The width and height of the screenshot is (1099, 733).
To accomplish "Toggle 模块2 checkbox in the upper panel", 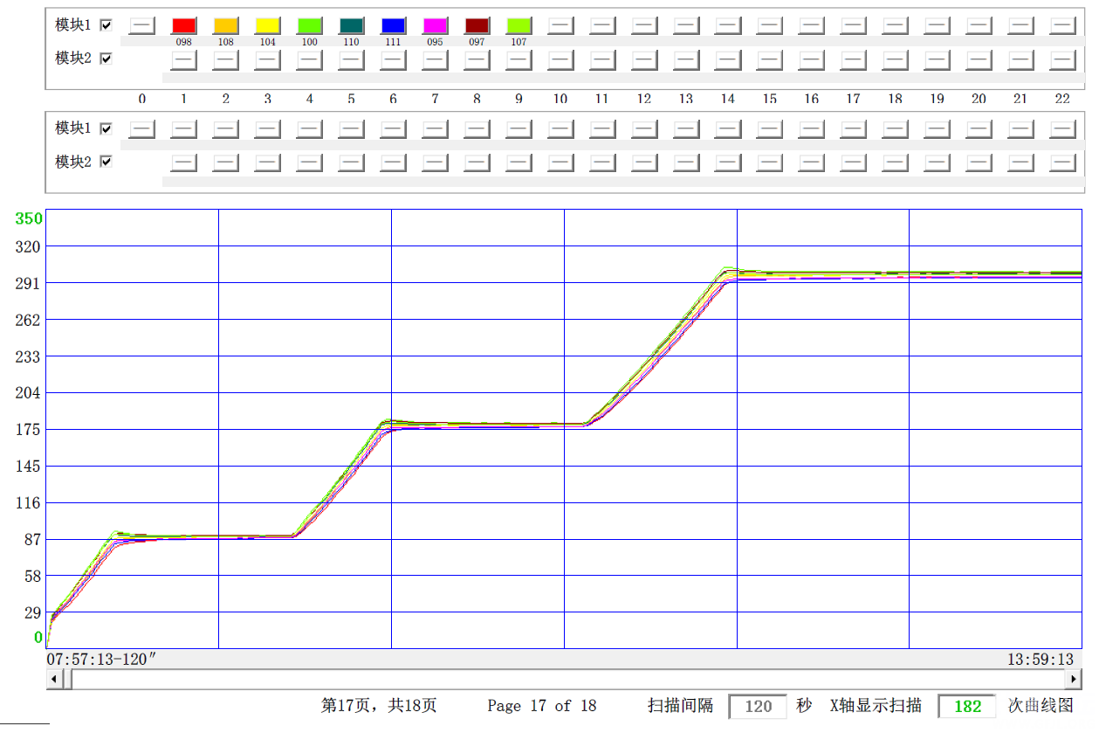I will [x=106, y=59].
